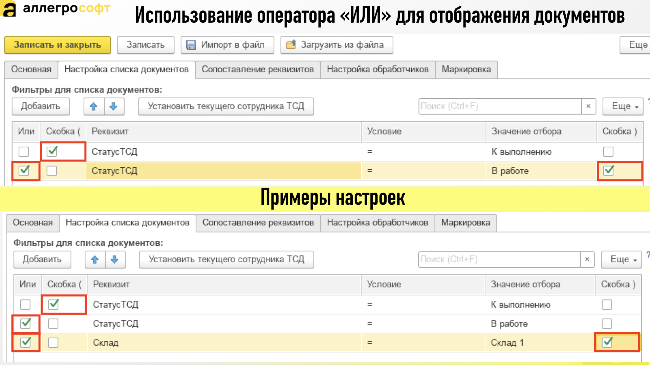
Task: Select the В работе value in top table
Action: [x=541, y=171]
